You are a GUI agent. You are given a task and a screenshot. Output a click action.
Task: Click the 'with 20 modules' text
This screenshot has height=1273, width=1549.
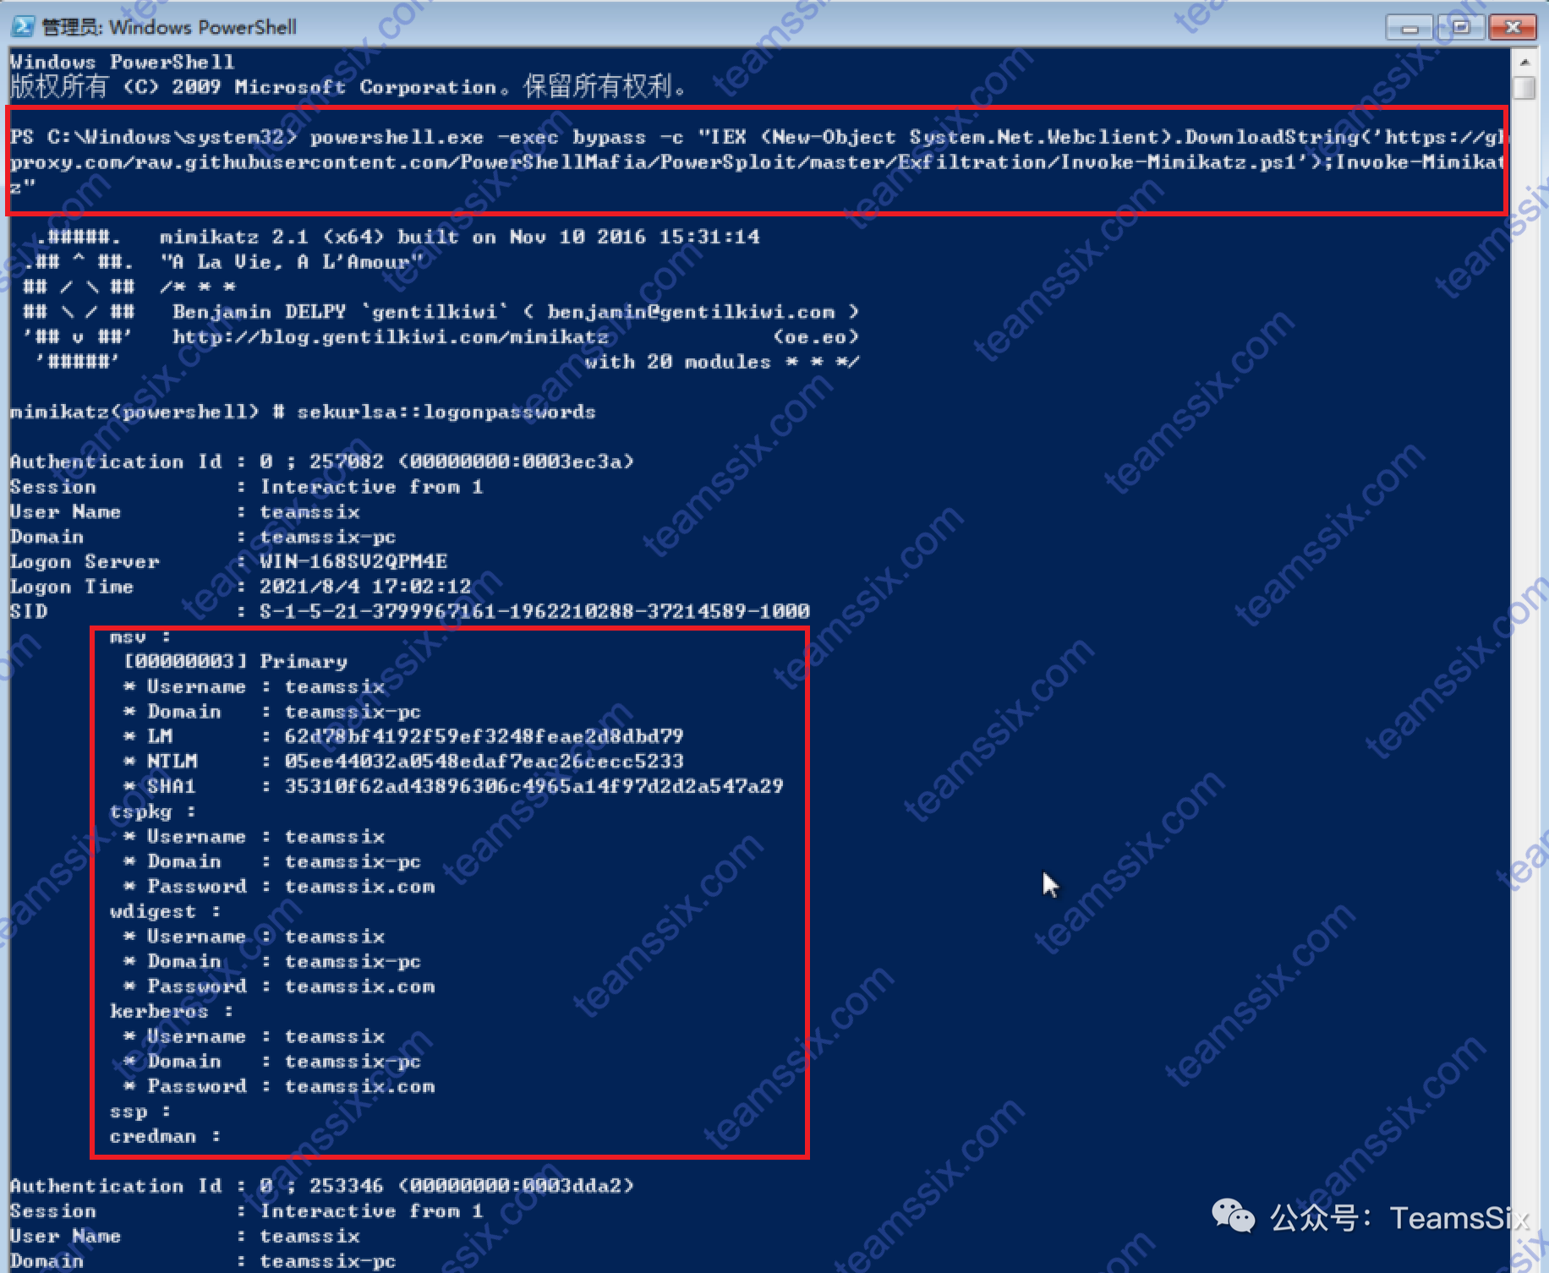point(678,362)
